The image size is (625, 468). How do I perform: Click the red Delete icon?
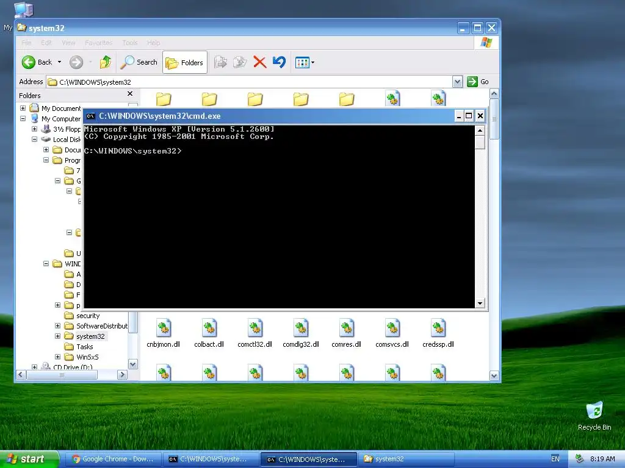pyautogui.click(x=259, y=62)
